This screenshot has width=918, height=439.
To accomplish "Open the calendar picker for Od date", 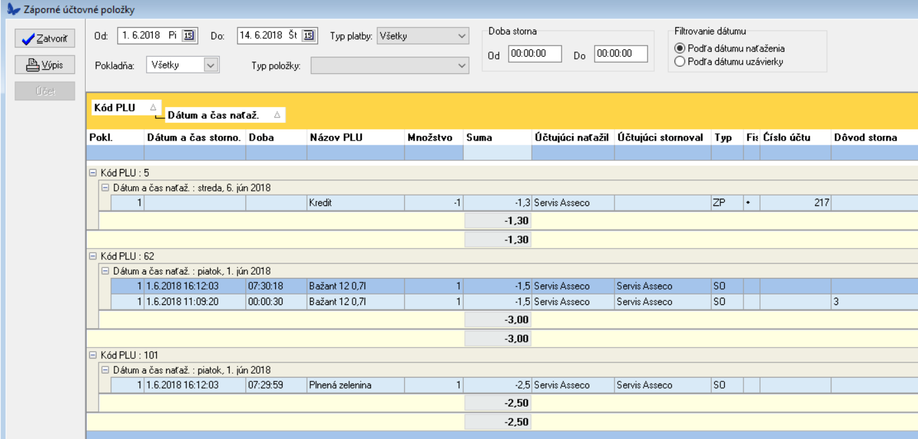I will pos(188,36).
